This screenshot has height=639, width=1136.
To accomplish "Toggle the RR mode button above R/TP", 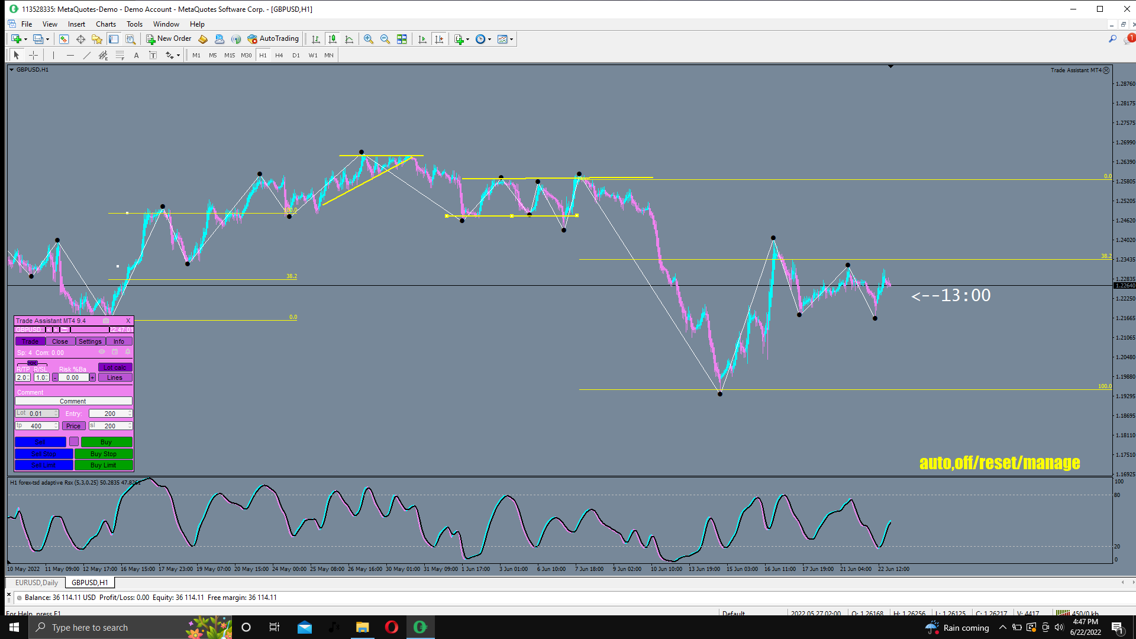I will [32, 363].
